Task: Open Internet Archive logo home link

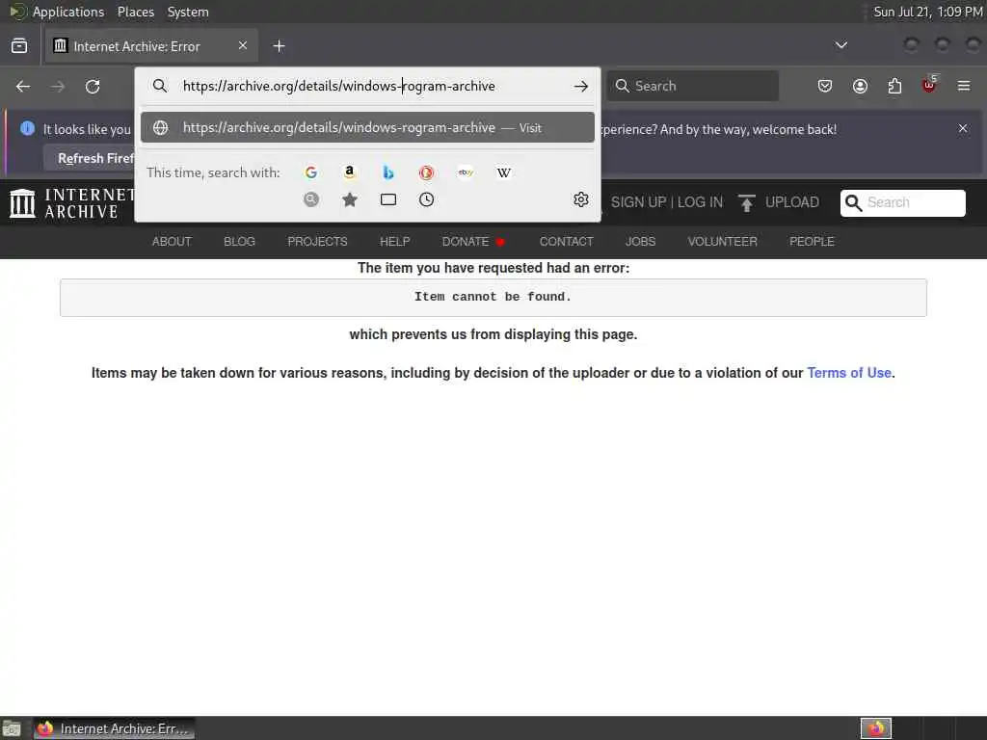Action: [72, 203]
